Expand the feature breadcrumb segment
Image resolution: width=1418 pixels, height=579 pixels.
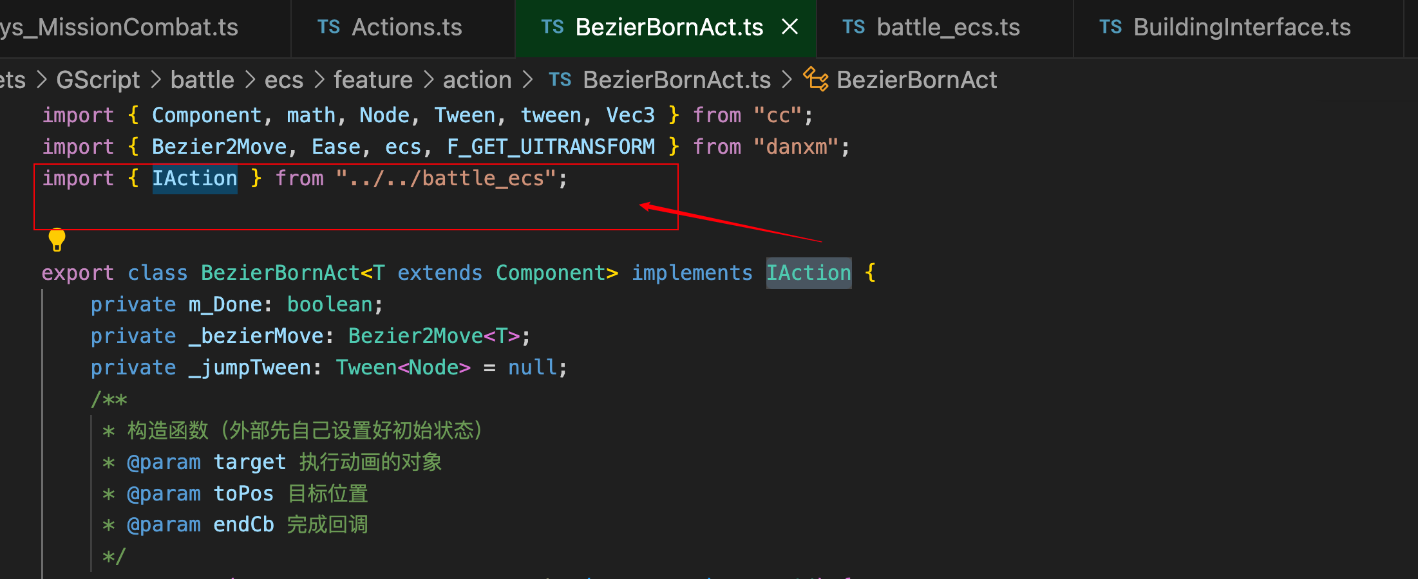pyautogui.click(x=373, y=80)
